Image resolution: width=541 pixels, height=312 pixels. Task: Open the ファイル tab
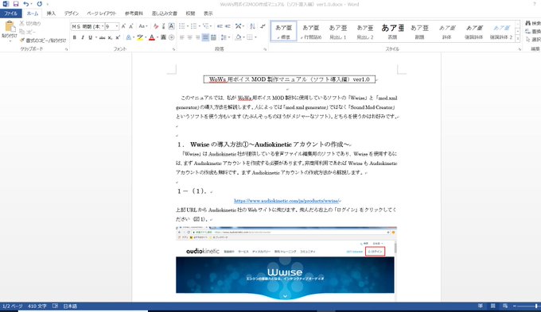pos(10,13)
